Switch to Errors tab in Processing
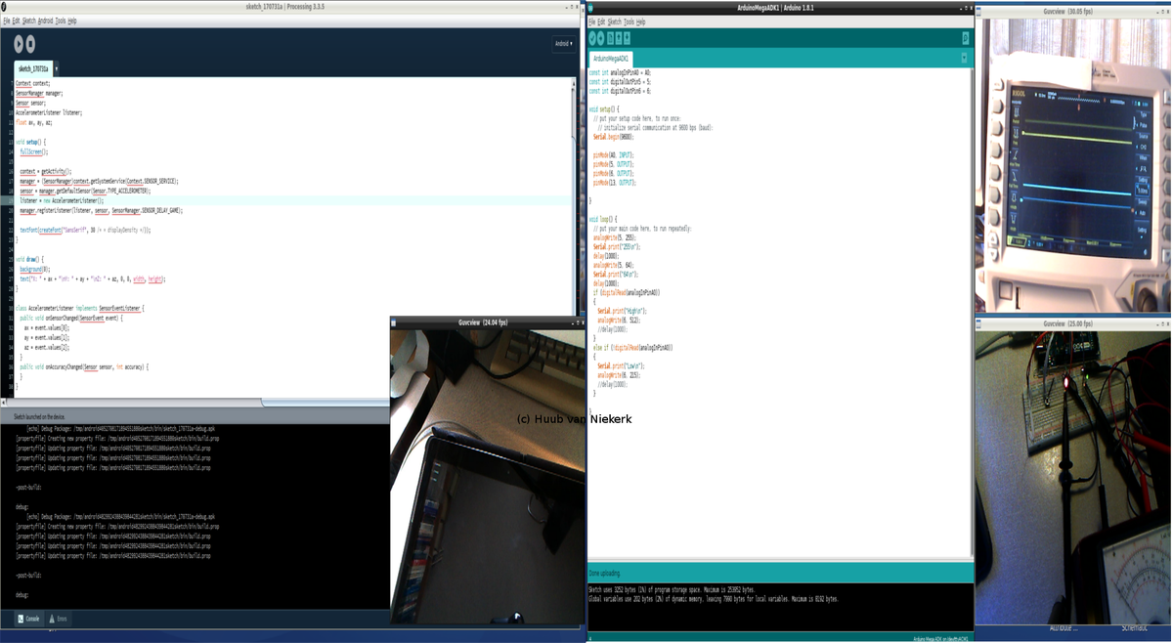 pyautogui.click(x=58, y=619)
